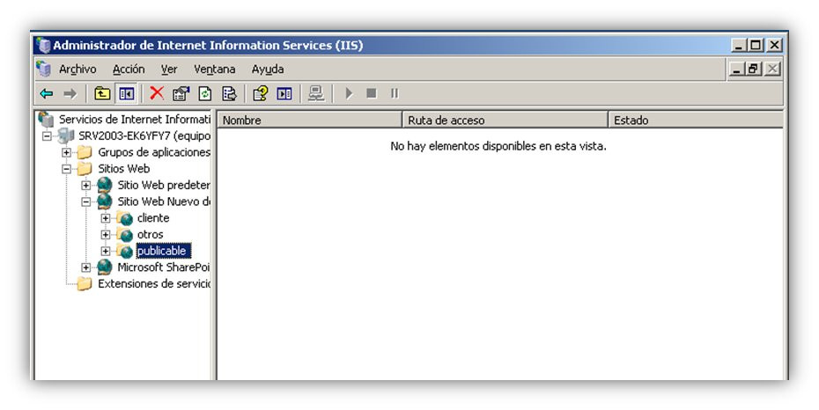This screenshot has height=410, width=819.
Task: Select the cliente directory
Action: point(153,218)
